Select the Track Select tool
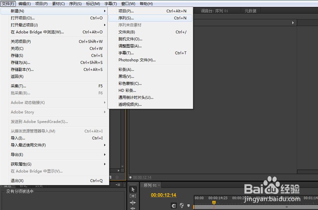This screenshot has width=318, height=210. (133, 196)
